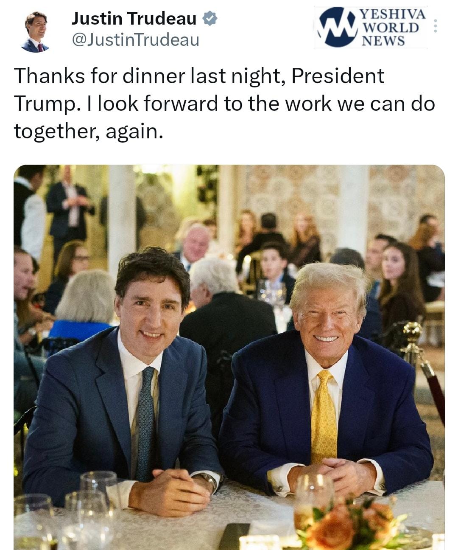Click the 'together, again.' text line
The image size is (458, 550).
click(x=89, y=131)
